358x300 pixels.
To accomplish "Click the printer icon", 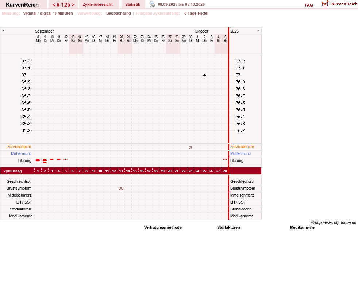I will click(153, 4).
